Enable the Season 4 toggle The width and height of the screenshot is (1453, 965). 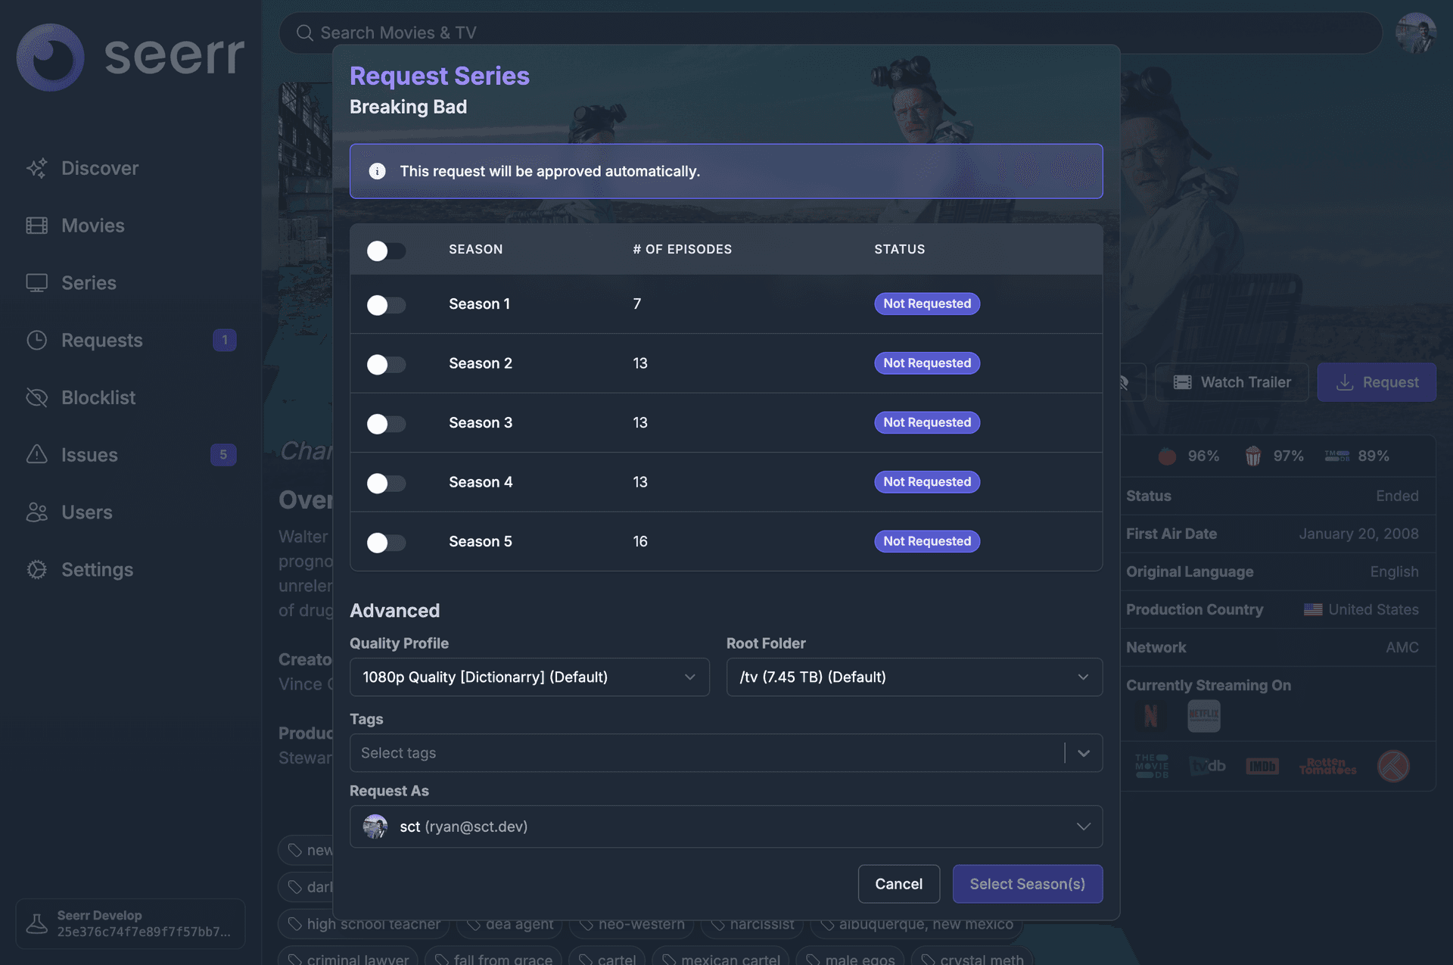pyautogui.click(x=386, y=483)
